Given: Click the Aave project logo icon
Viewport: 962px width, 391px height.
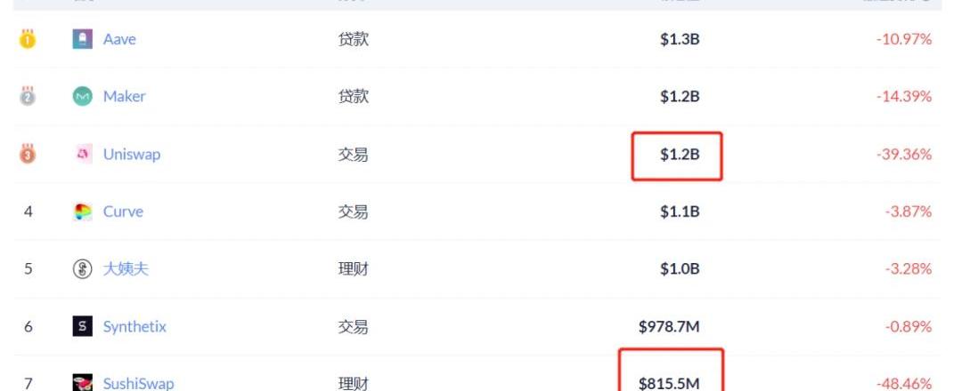Looking at the screenshot, I should [83, 39].
